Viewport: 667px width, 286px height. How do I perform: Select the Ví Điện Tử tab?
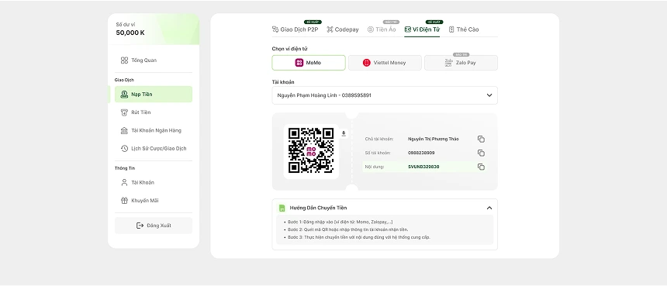coord(422,29)
